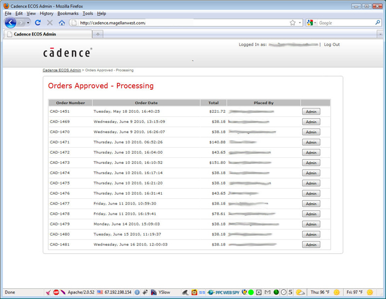Open a new tab with plus button

(x=98, y=34)
